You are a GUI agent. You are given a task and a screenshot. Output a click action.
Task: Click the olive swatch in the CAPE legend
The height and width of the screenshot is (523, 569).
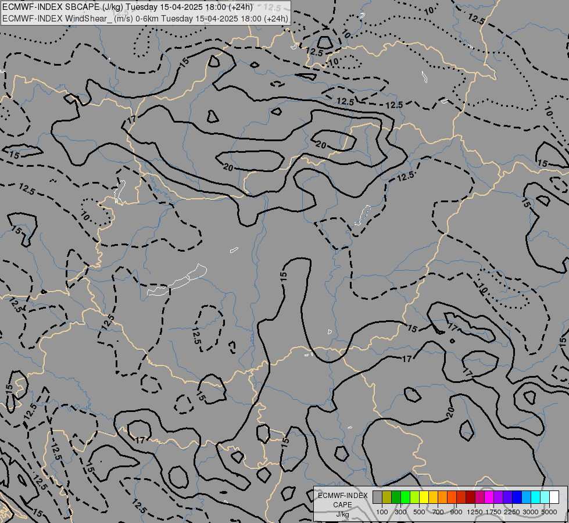[x=387, y=497]
